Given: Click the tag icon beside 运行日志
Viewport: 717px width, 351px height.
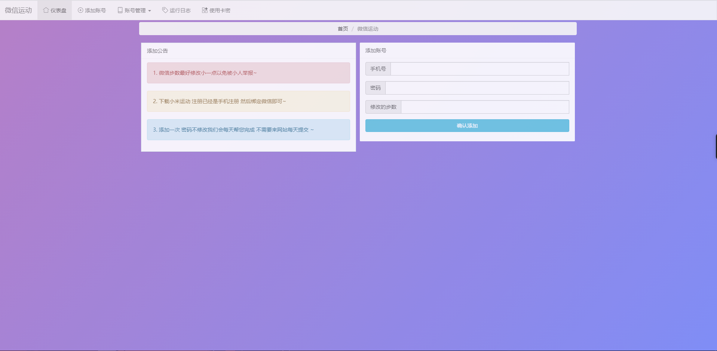Looking at the screenshot, I should pos(165,10).
